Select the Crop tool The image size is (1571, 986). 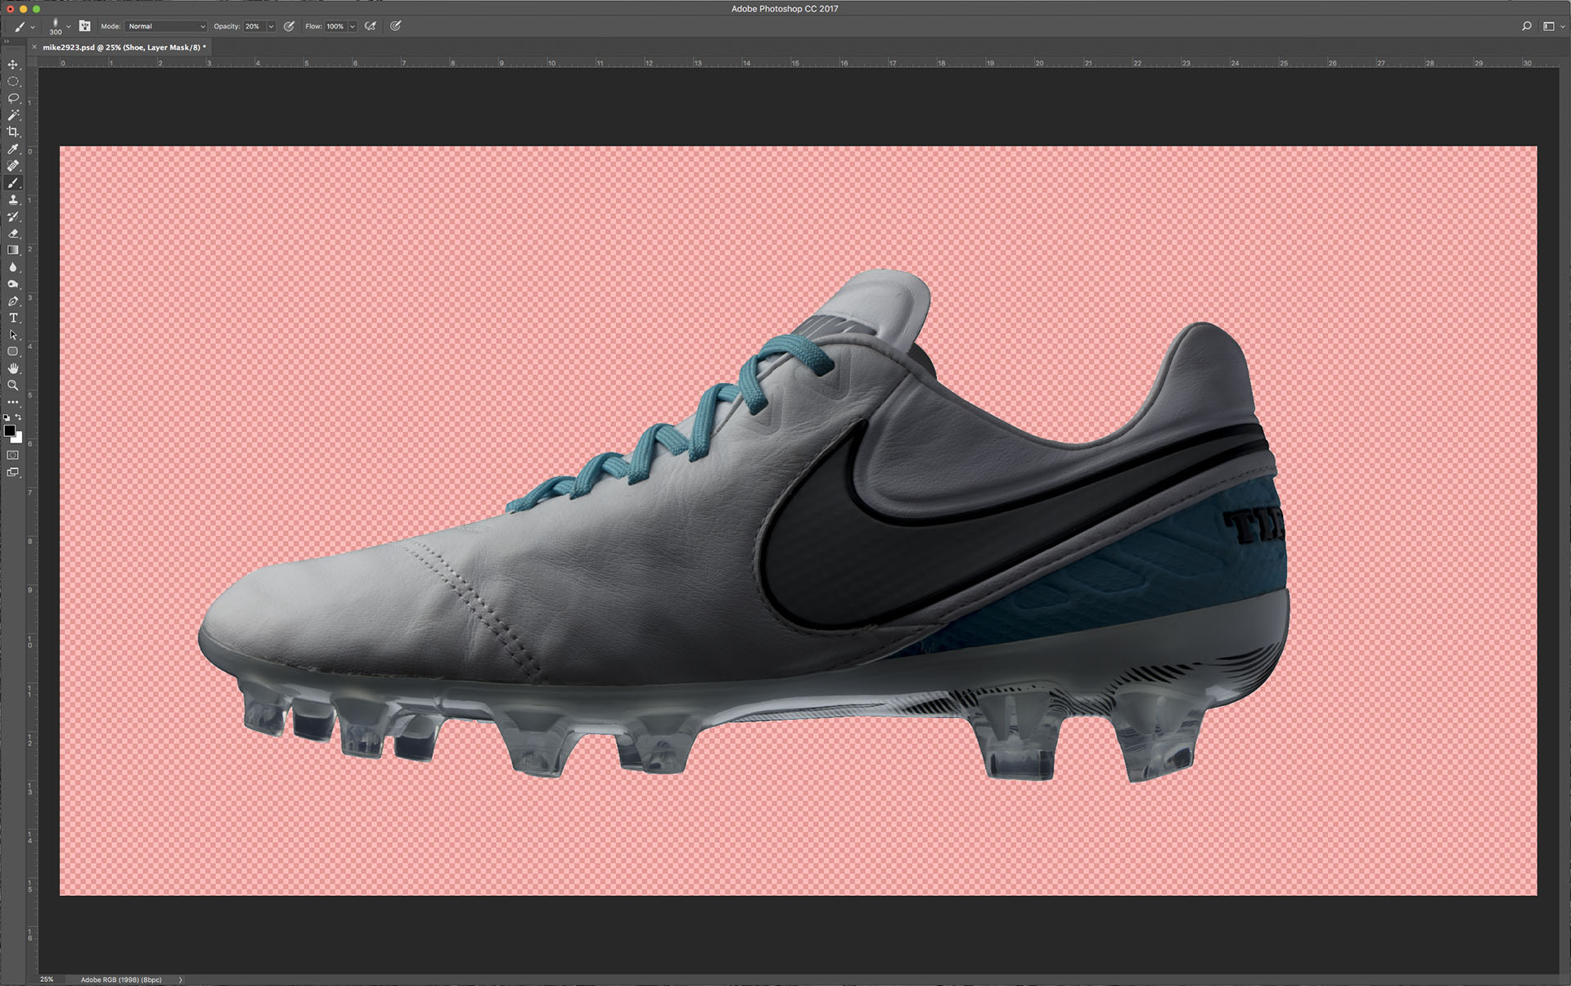(x=13, y=132)
